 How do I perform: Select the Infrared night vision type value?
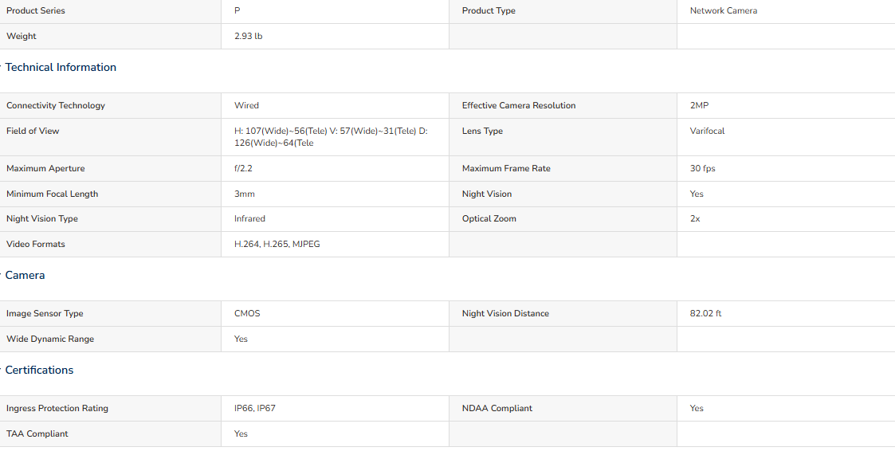coord(249,218)
